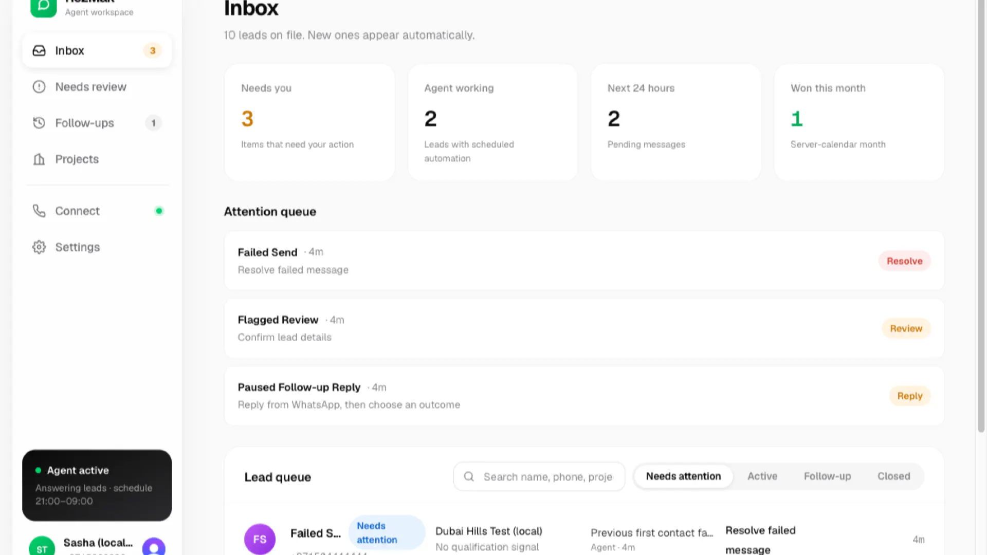The width and height of the screenshot is (987, 555).
Task: Open the Agent working summary card
Action: [x=492, y=122]
